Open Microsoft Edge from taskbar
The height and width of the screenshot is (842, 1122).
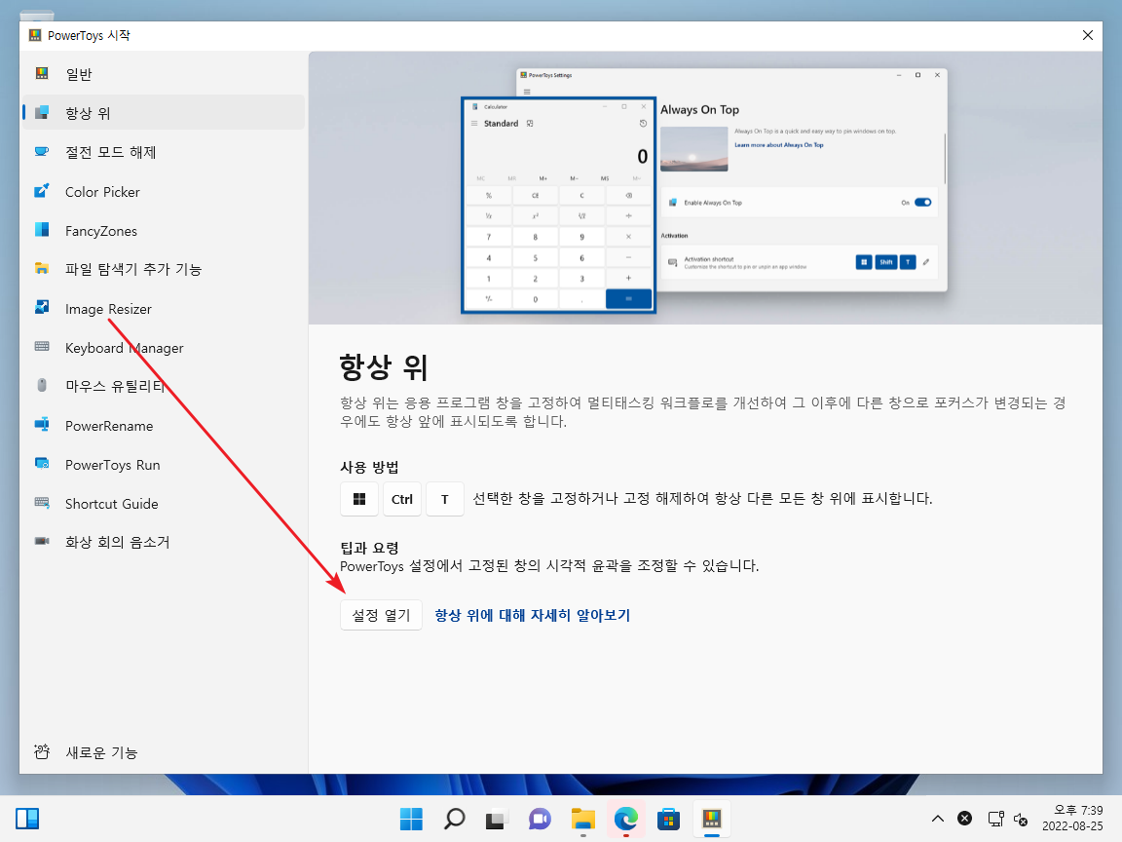pyautogui.click(x=625, y=819)
